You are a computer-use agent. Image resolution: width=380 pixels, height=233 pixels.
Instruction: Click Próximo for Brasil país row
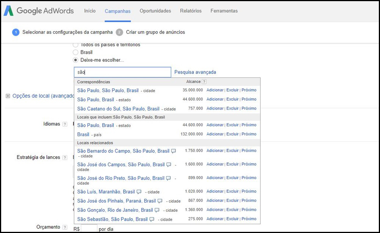pos(249,134)
